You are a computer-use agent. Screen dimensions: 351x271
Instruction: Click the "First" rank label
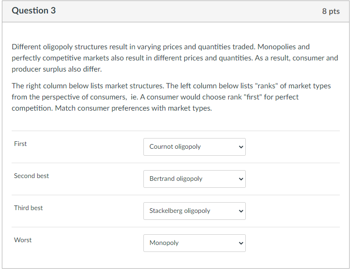(x=20, y=144)
